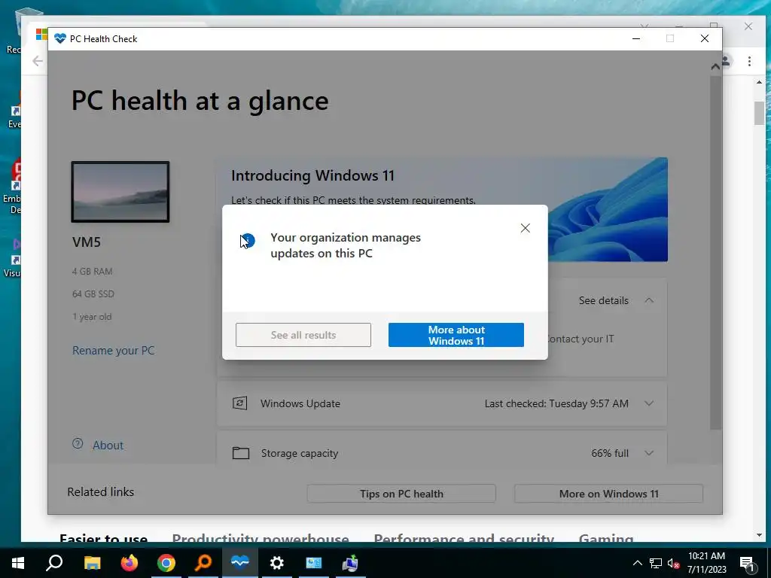Click the VM5 PC thumbnail image

[120, 192]
